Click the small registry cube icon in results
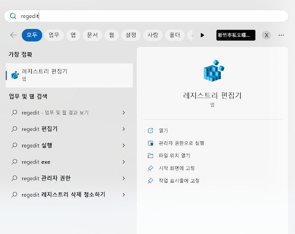Screen dimensions: 295x234 tap(15, 75)
